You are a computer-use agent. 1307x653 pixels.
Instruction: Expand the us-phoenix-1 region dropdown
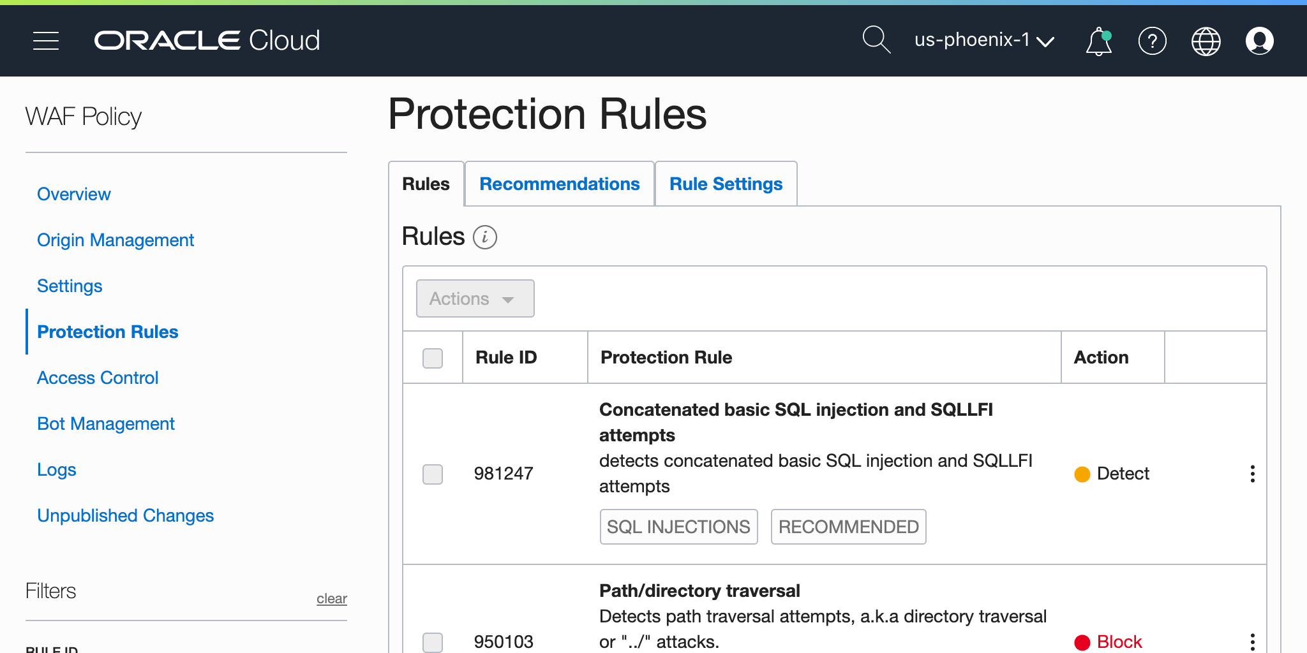(983, 40)
